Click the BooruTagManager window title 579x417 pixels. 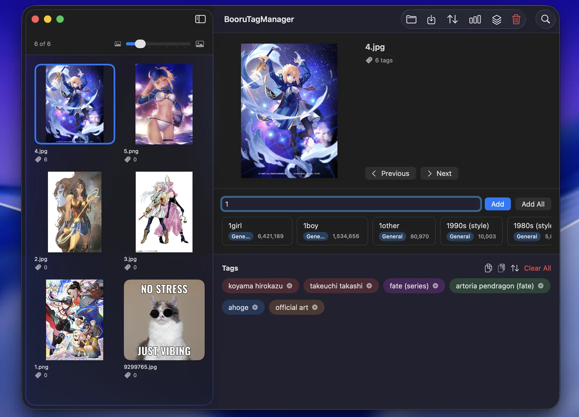(x=259, y=19)
